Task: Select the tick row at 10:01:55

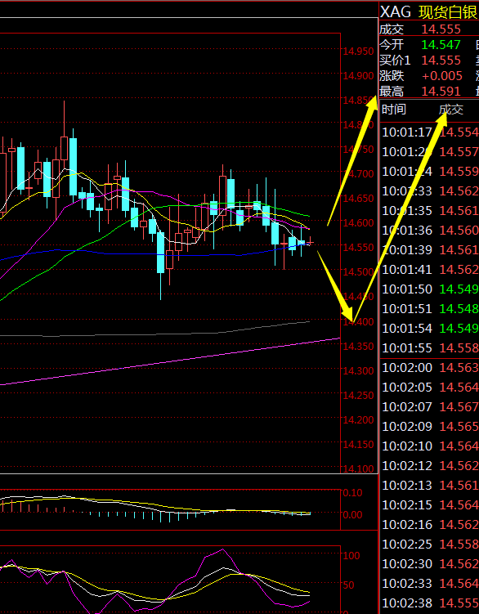Action: (430, 347)
